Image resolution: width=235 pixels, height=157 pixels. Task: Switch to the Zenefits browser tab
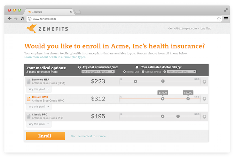(49, 11)
